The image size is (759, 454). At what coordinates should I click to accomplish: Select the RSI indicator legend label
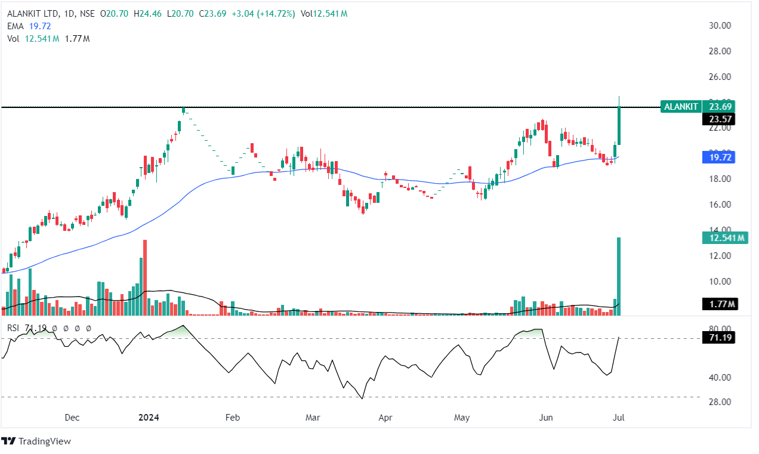point(12,328)
